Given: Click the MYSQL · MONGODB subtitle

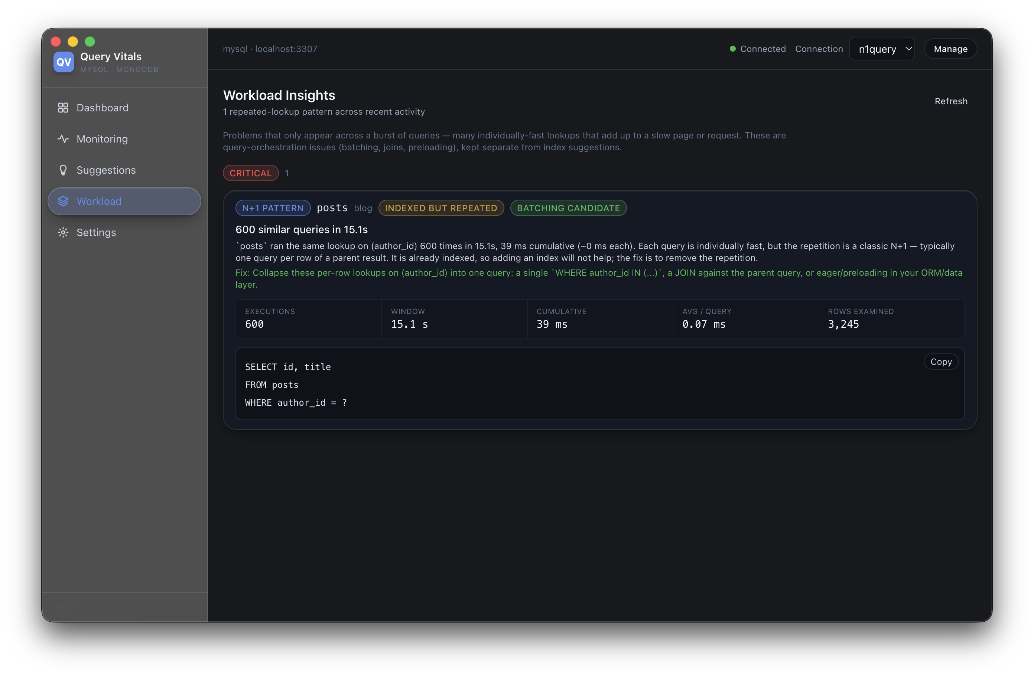Looking at the screenshot, I should [119, 69].
